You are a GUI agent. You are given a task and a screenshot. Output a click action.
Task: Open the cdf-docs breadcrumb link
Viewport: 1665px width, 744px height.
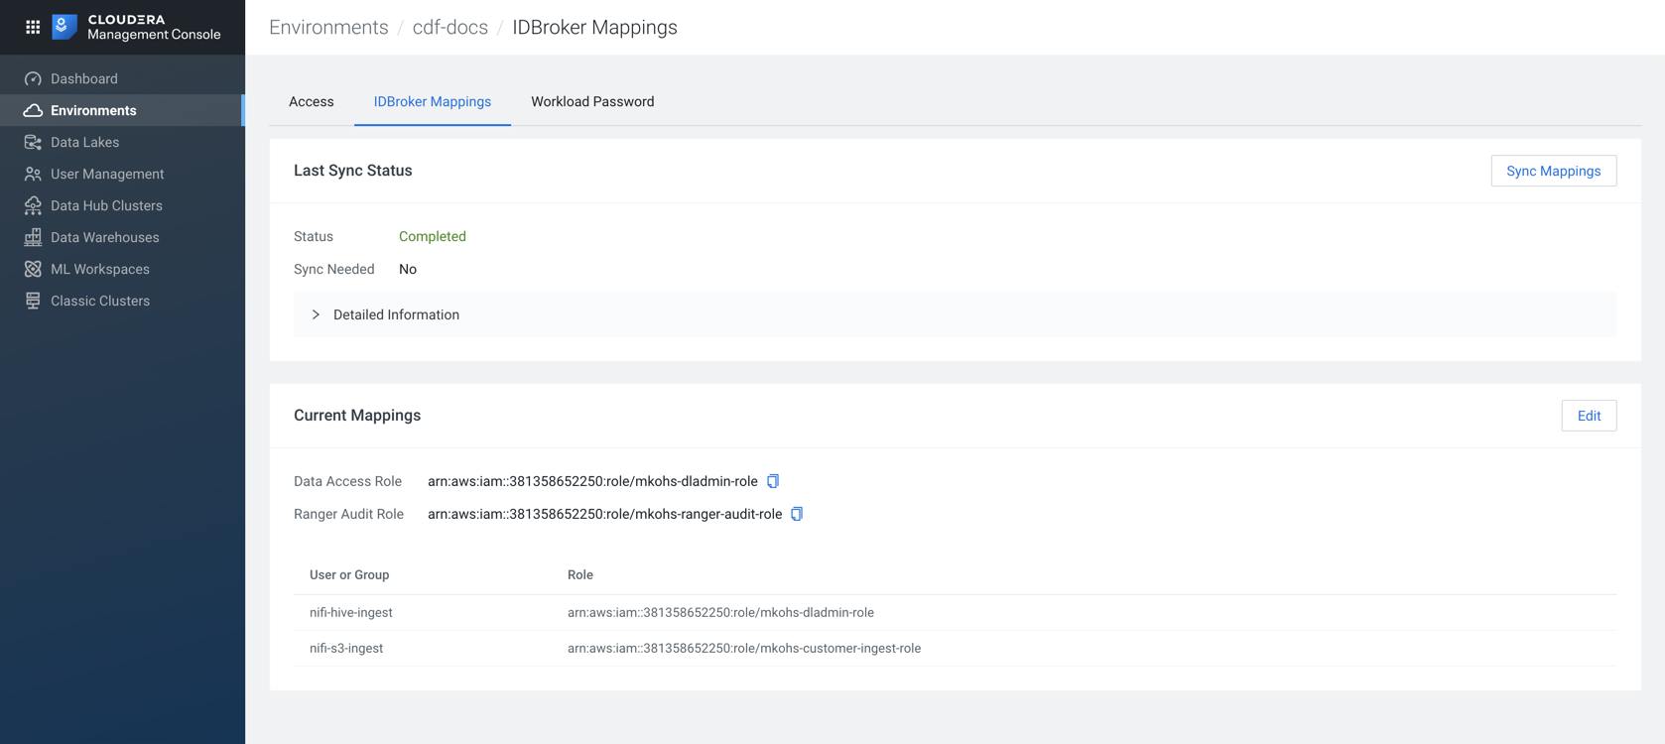pyautogui.click(x=449, y=27)
